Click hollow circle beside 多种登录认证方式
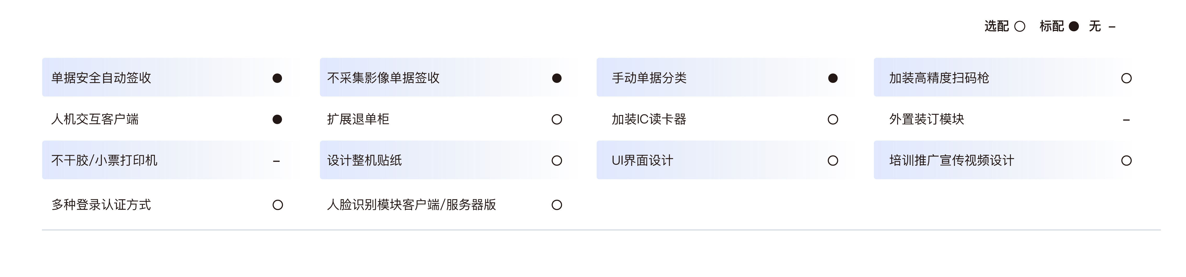1186x277 pixels. [x=278, y=205]
